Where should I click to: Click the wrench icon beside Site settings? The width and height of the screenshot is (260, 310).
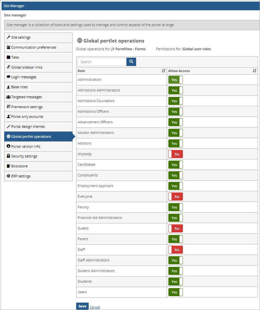coord(8,37)
